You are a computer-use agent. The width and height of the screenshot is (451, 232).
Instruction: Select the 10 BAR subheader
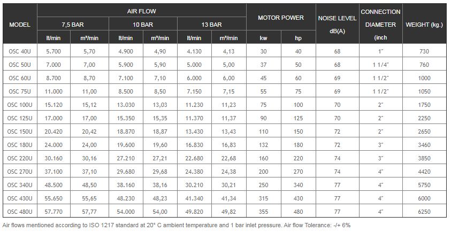[143, 25]
